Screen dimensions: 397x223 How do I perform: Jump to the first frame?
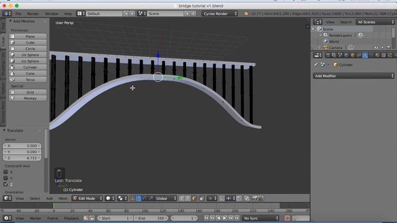(206, 218)
